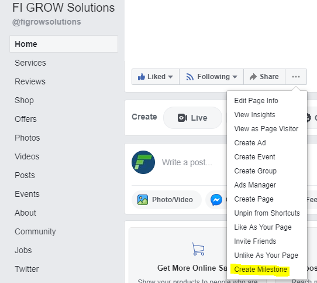Open Shop in left sidebar

pos(24,100)
